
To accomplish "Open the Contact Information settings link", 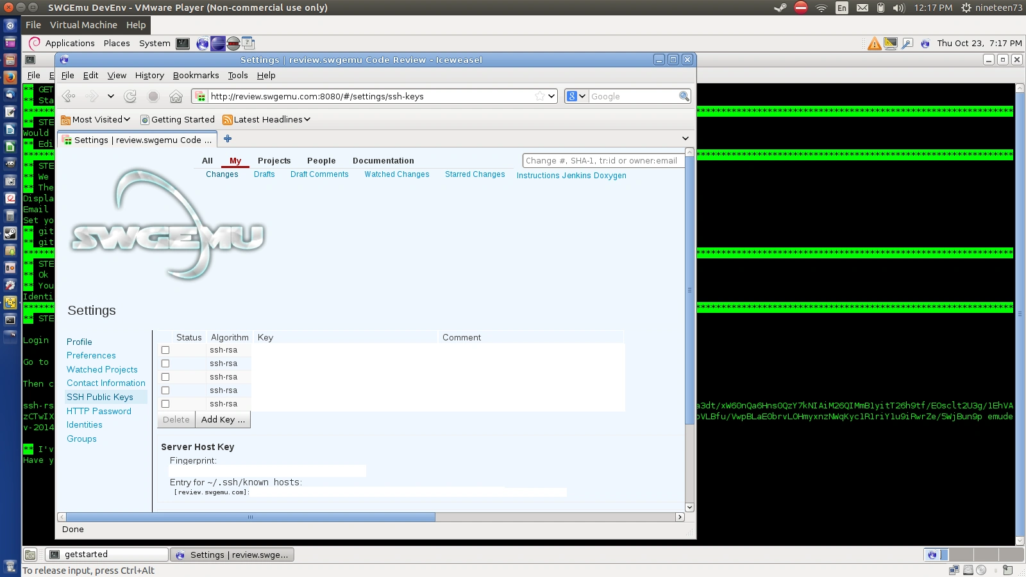I will tap(106, 383).
